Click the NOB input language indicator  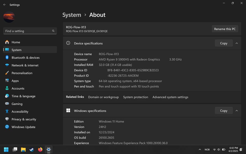pyautogui.click(x=207, y=150)
